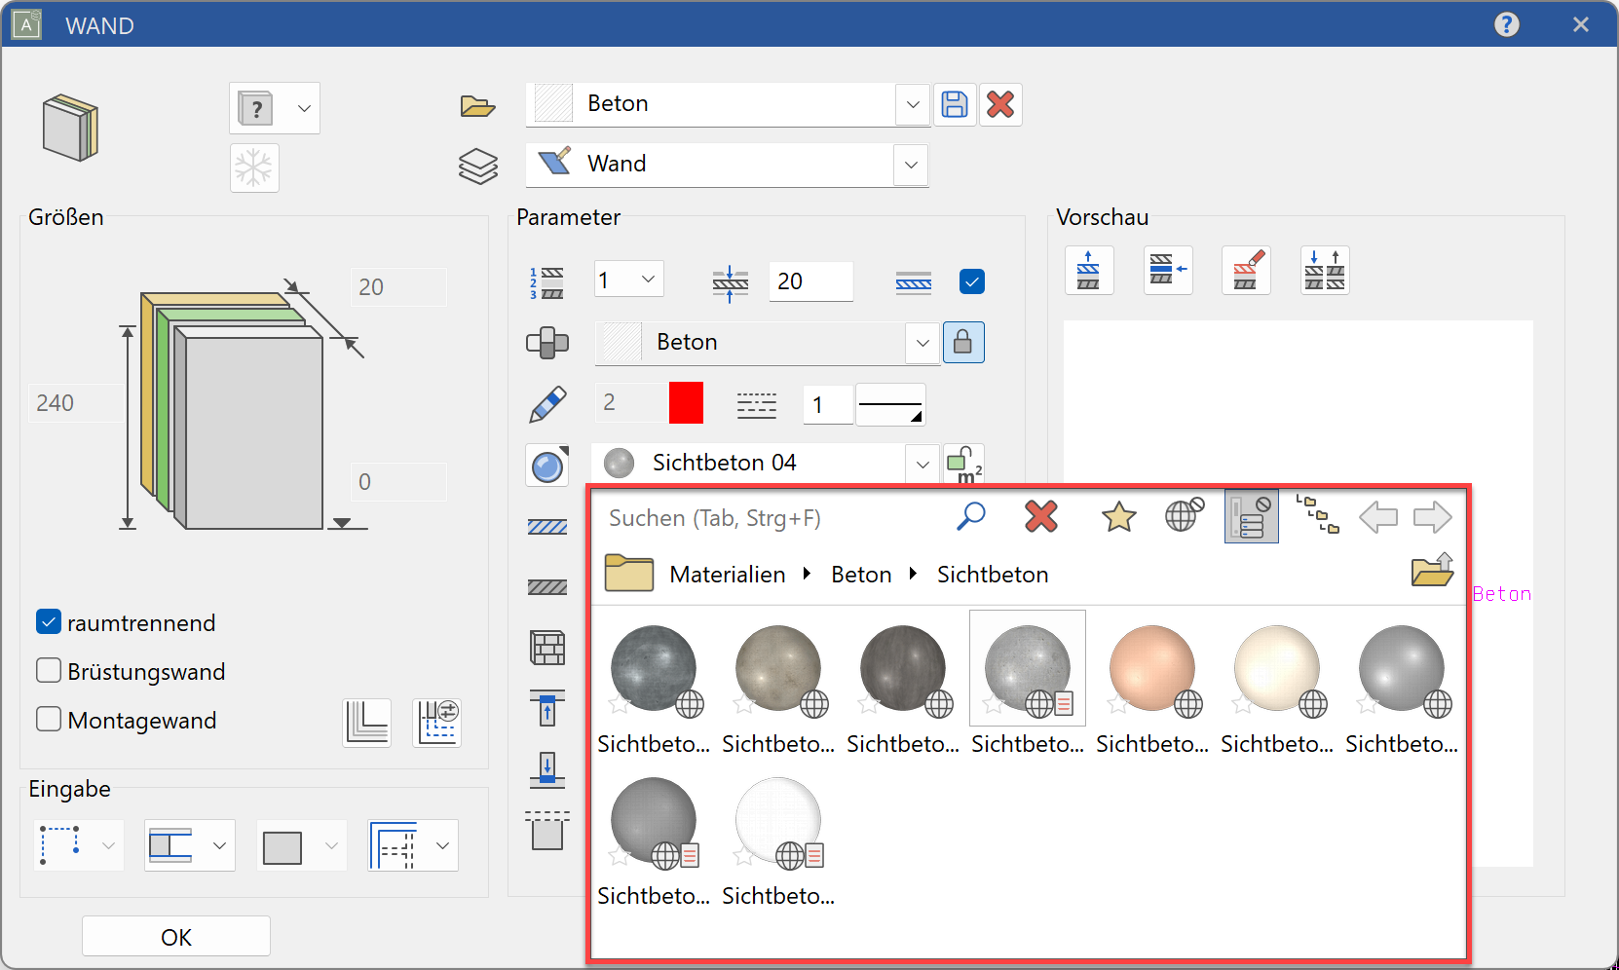Screen dimensions: 1619x970
Task: Click the magnifier search icon in material browser
Action: click(970, 516)
